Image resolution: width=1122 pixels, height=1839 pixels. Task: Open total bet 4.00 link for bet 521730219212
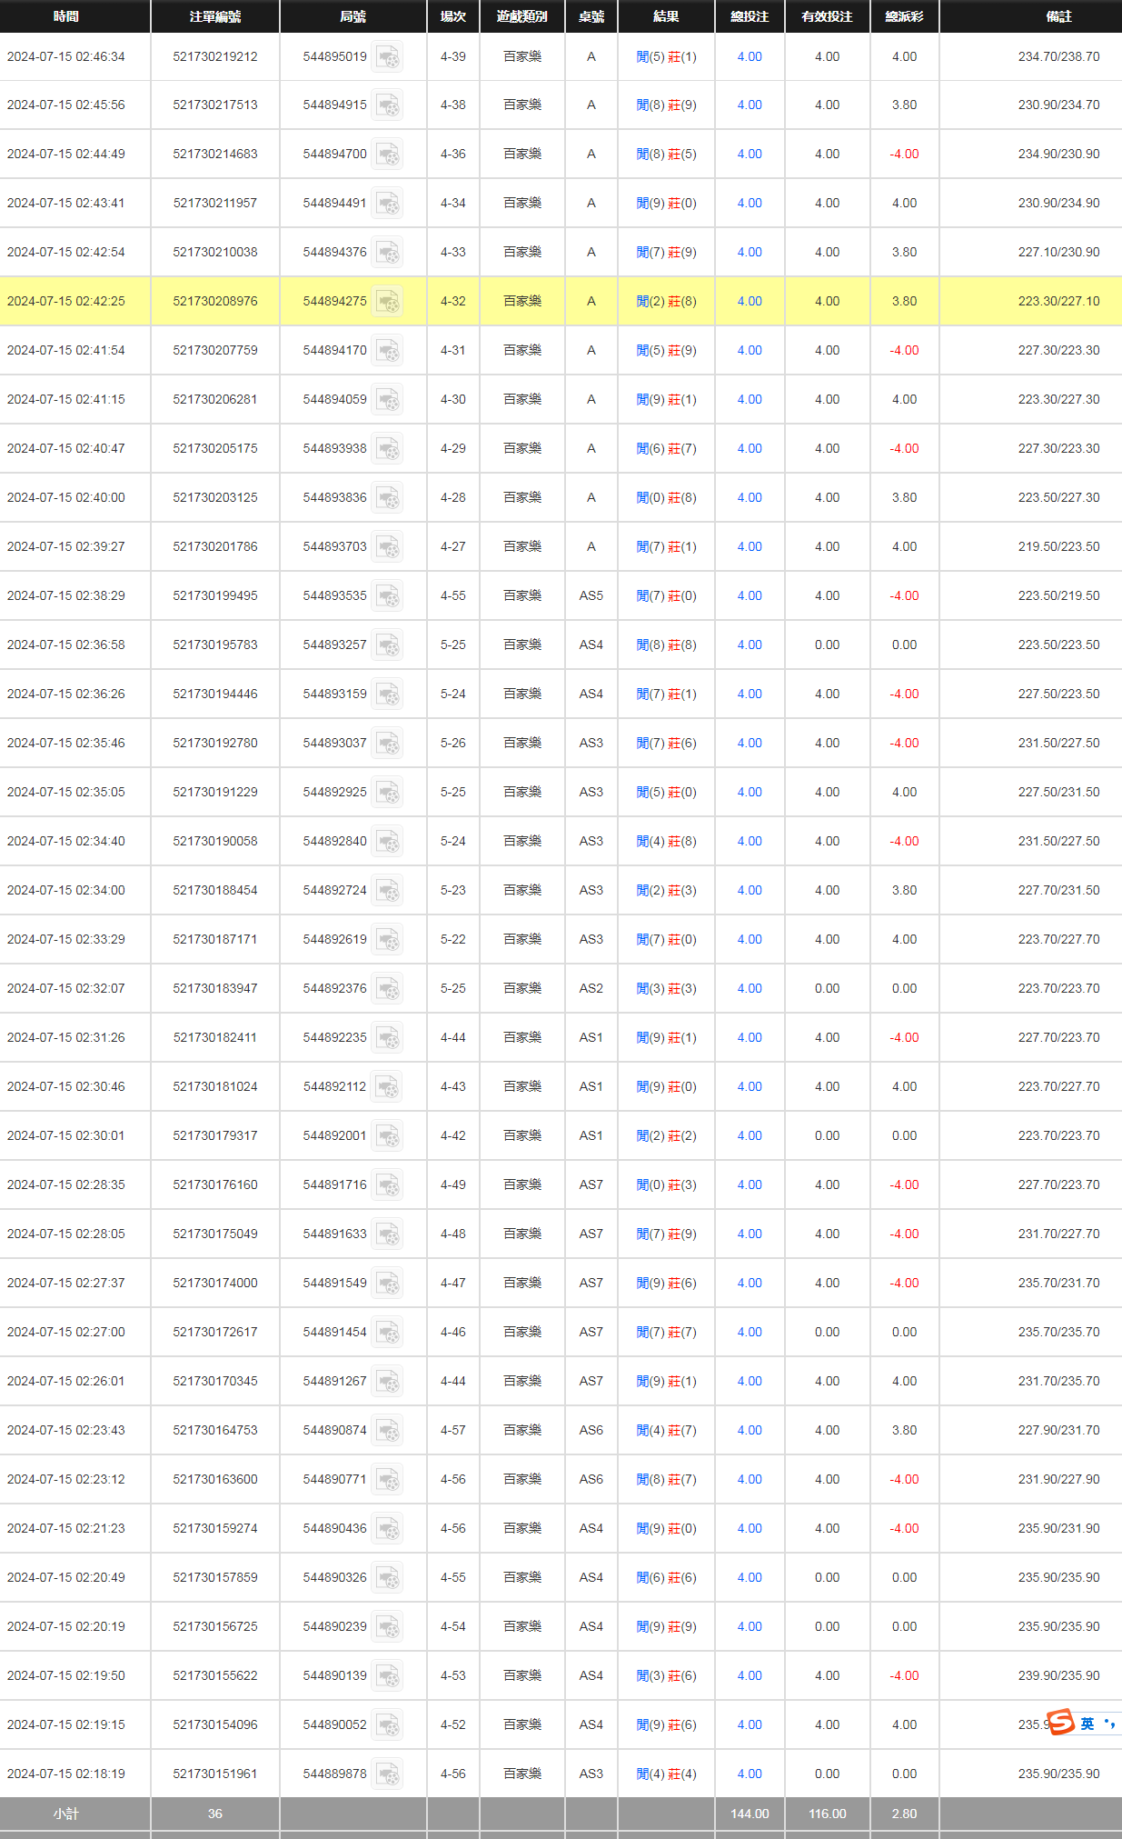750,56
